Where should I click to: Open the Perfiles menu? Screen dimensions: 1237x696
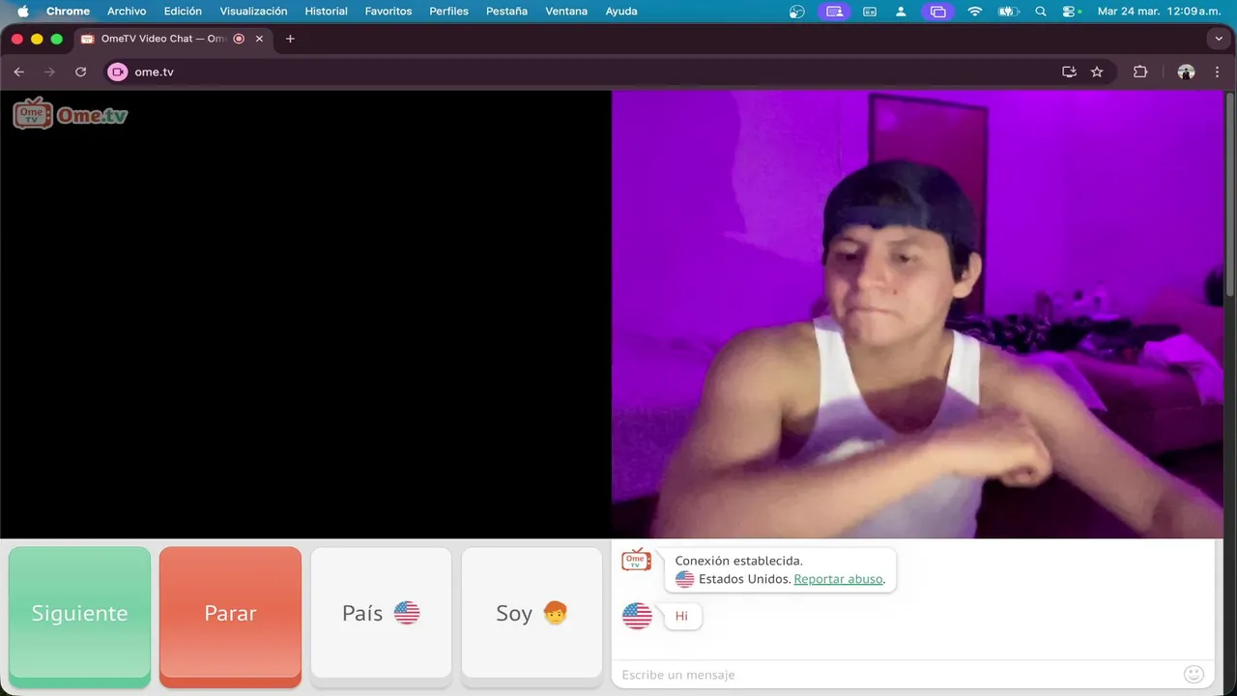[448, 12]
